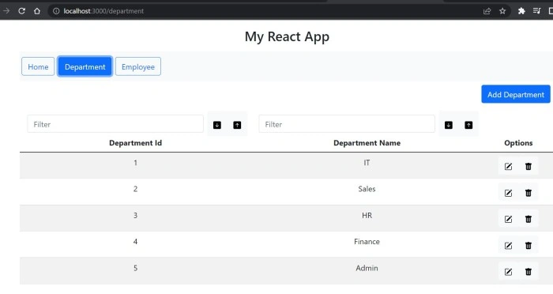This screenshot has height=294, width=553.
Task: Click the Department Name column header
Action: coord(367,143)
